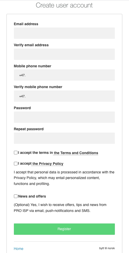Enable the News and offers checkbox
Image resolution: width=129 pixels, height=253 pixels.
(x=16, y=196)
